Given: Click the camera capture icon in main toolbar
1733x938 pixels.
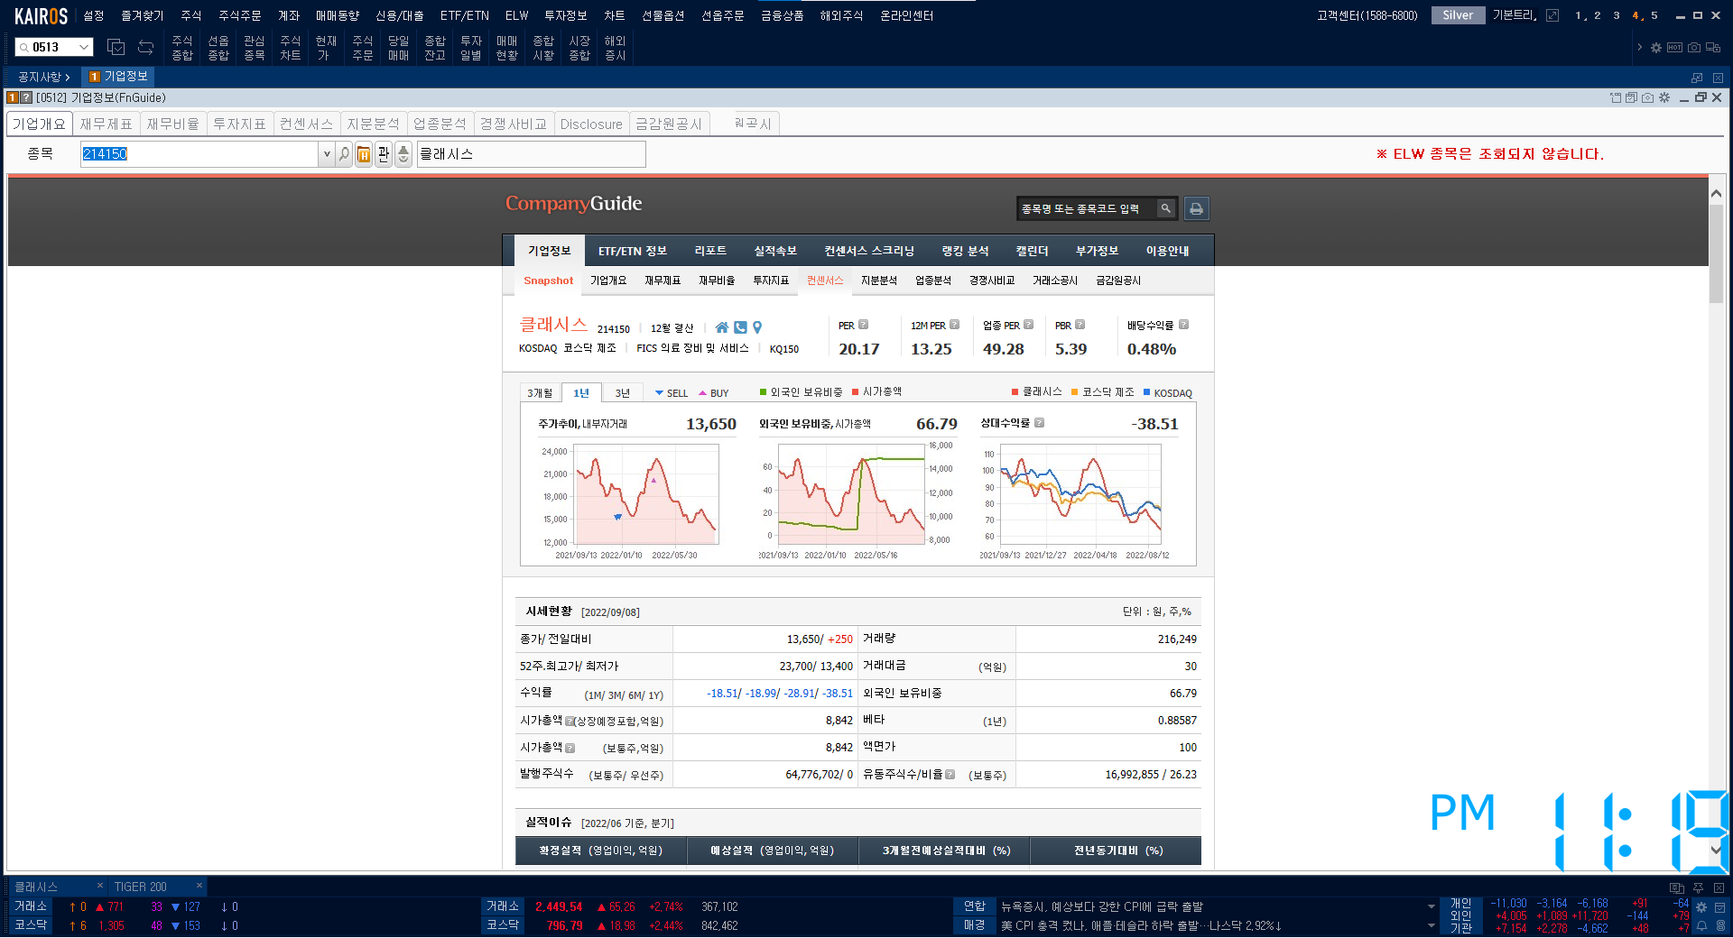Looking at the screenshot, I should [x=1694, y=48].
